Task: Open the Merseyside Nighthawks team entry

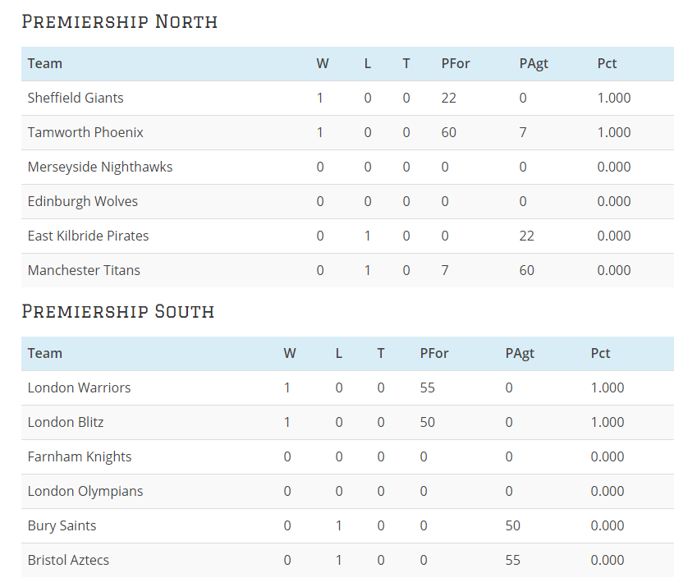Action: point(99,167)
